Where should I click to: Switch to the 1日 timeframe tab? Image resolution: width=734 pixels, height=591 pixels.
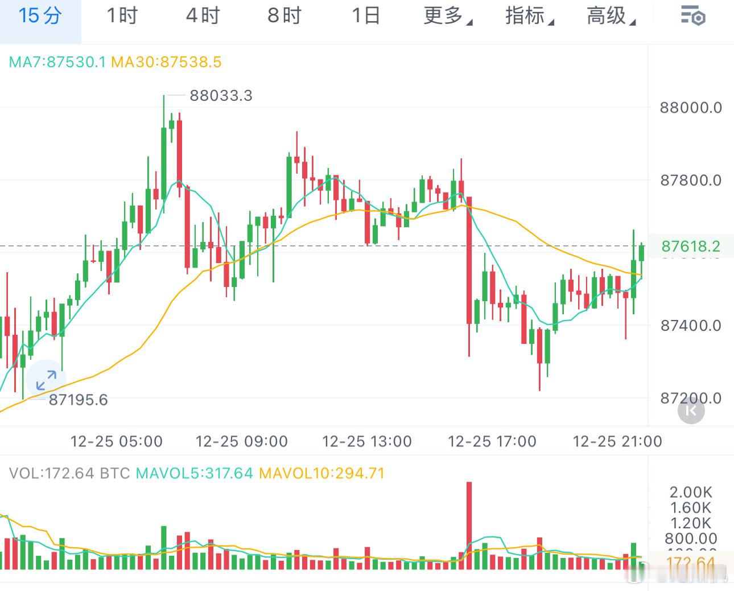[366, 17]
